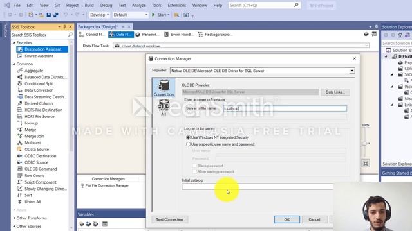Click the Server or file name field
This screenshot has height=231, width=412.
285,108
